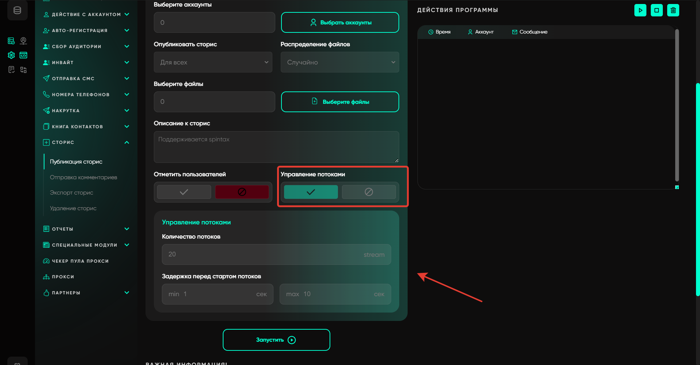This screenshot has height=365, width=700.
Task: Click the user profile icon in left rail
Action: pyautogui.click(x=23, y=40)
